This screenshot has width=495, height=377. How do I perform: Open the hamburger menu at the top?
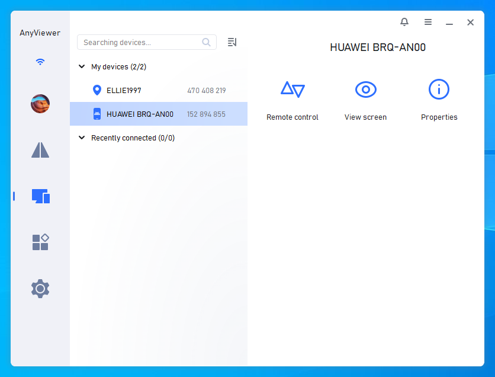click(428, 22)
